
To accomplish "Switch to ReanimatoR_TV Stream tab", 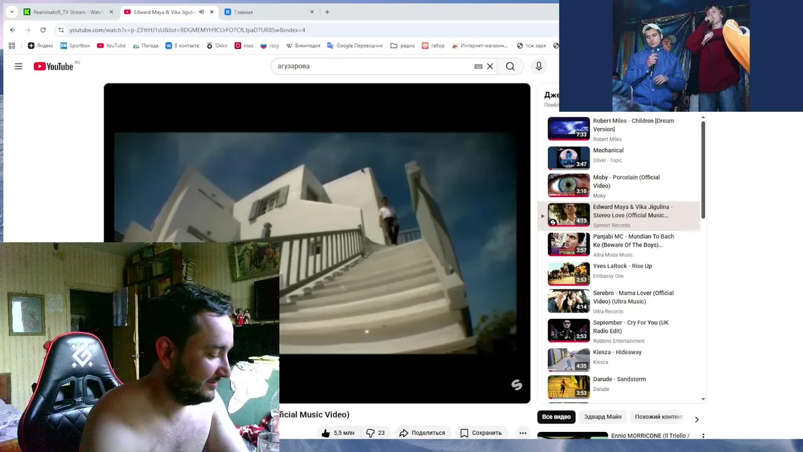I will click(68, 12).
